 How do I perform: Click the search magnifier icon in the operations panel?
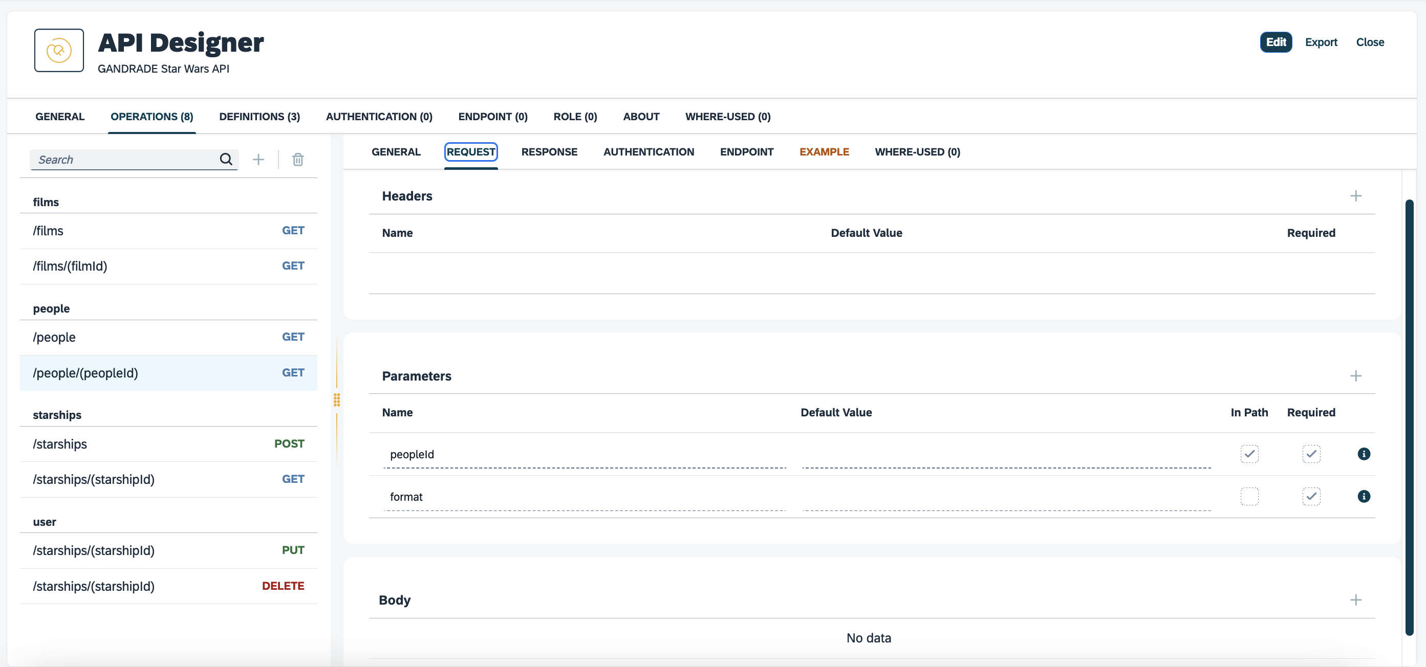pyautogui.click(x=226, y=159)
